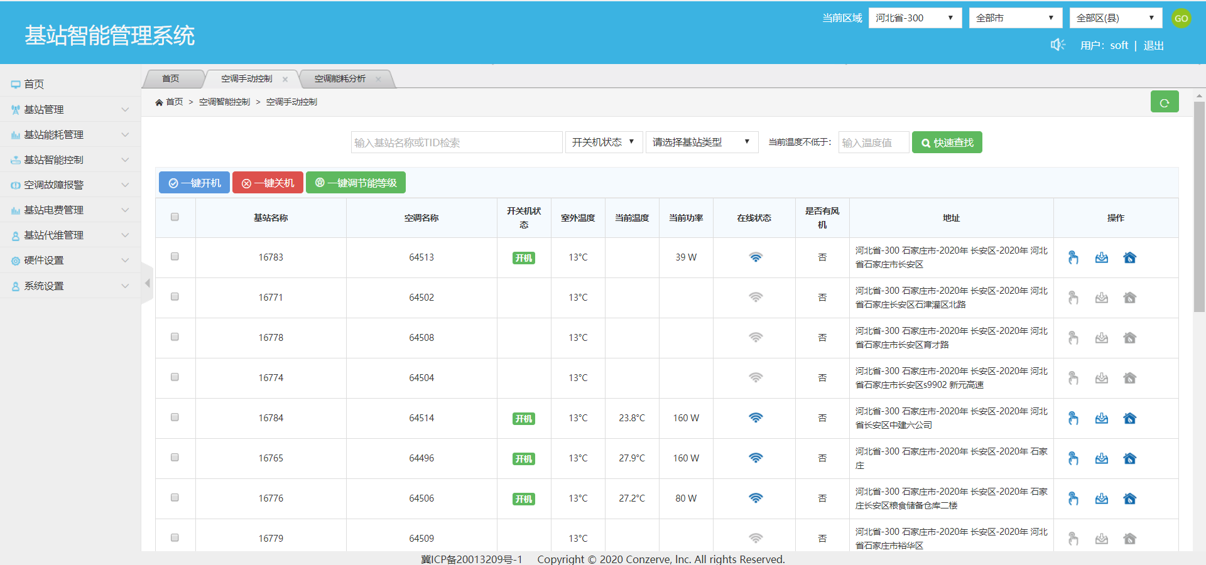Screen dimensions: 1206x565
Task: Switch to the 首页 tab
Action: tap(171, 79)
